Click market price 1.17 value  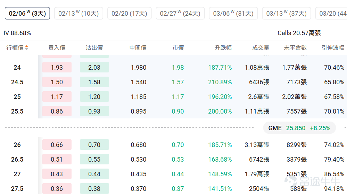pos(178,97)
